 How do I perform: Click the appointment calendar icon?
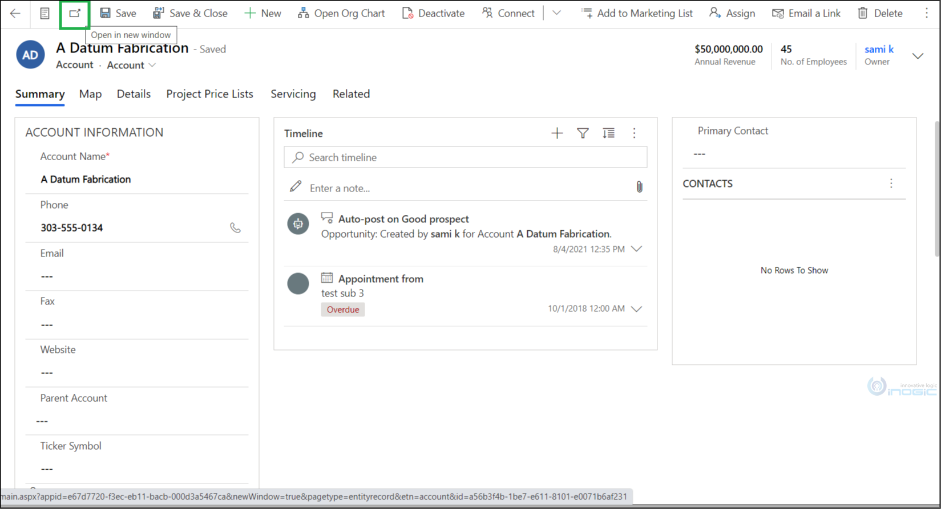327,278
